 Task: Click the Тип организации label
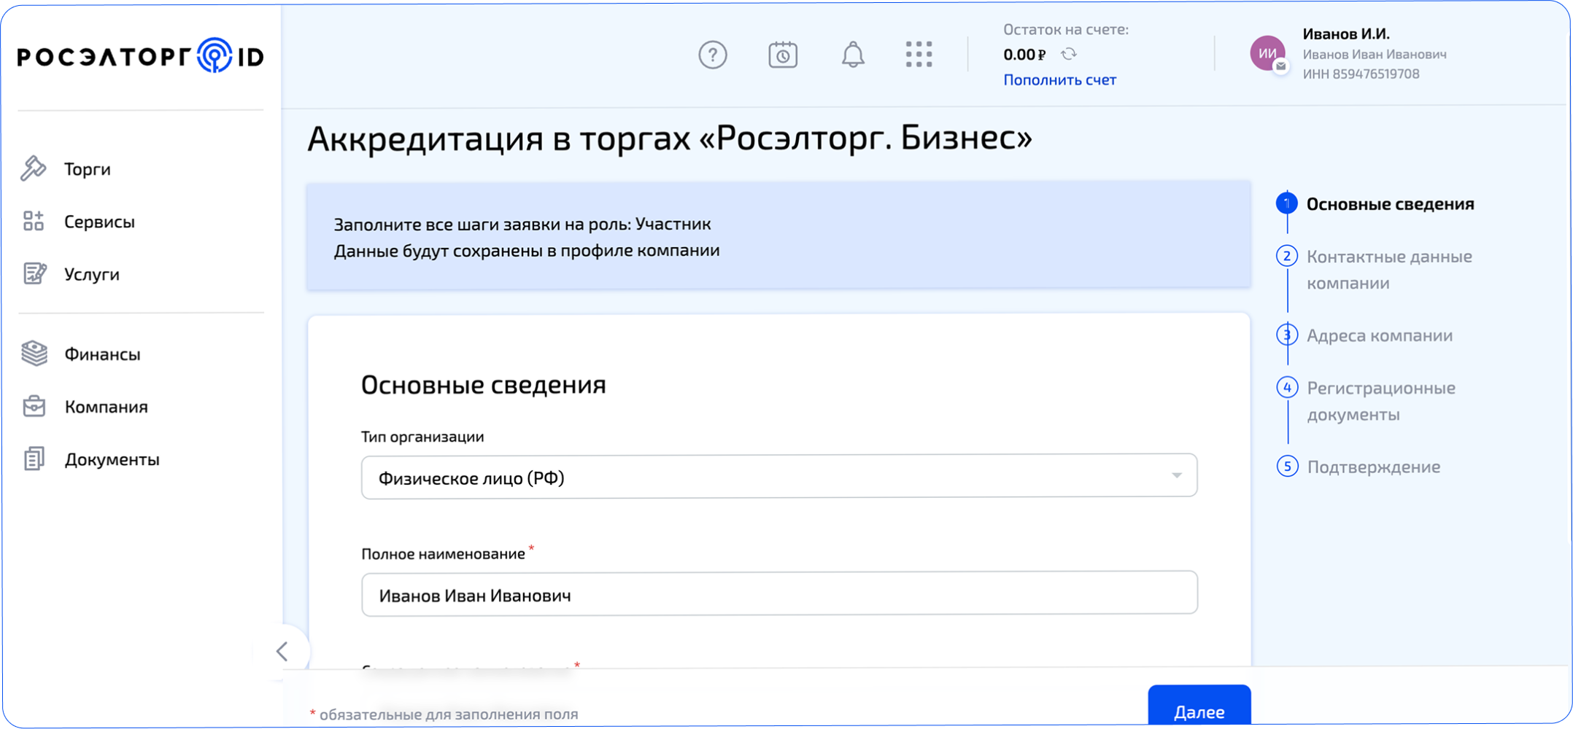click(422, 437)
